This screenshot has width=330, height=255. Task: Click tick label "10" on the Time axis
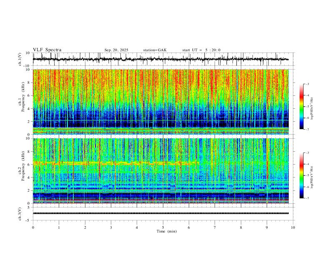coord(293,227)
